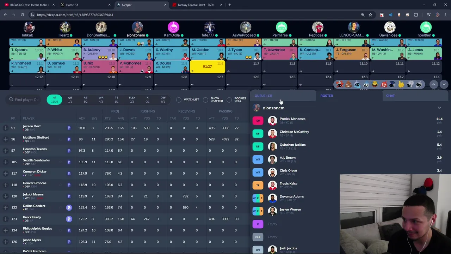This screenshot has width=451, height=254.
Task: Open the browser extensions puzzle icon
Action: [416, 15]
